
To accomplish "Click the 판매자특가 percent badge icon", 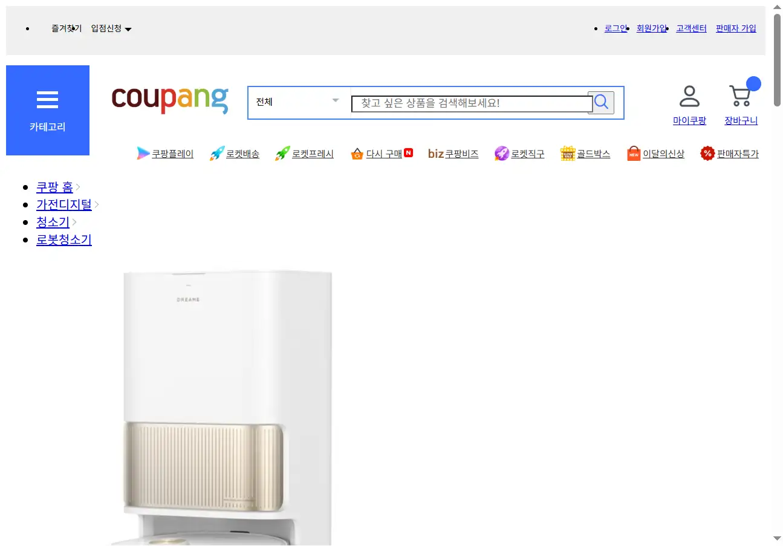I will point(707,154).
